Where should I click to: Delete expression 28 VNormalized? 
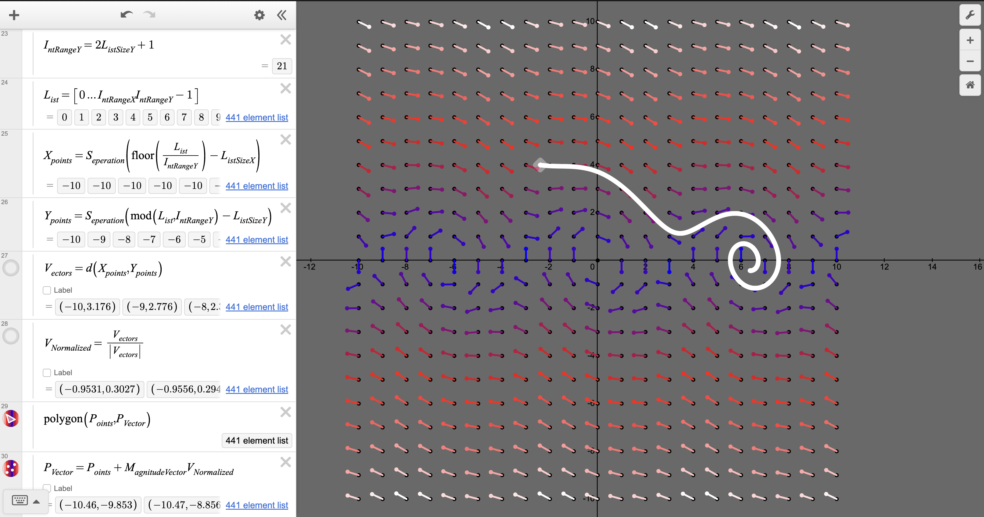[x=285, y=329]
